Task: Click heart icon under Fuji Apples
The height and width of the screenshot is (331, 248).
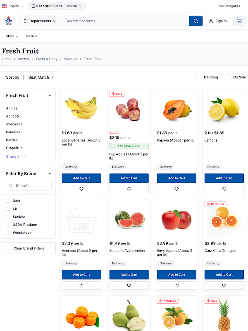Action: coord(129,189)
